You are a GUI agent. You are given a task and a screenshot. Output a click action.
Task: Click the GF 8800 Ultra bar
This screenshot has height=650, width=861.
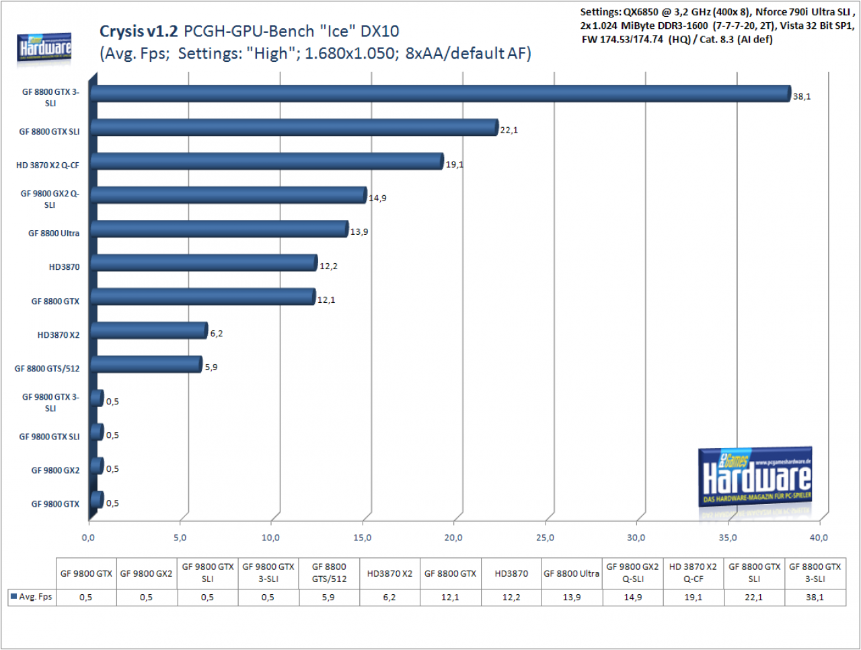pyautogui.click(x=219, y=229)
